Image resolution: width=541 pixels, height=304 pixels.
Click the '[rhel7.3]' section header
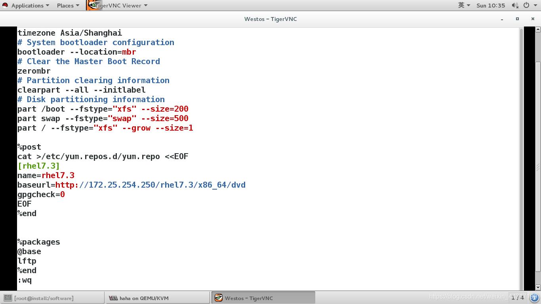(39, 166)
